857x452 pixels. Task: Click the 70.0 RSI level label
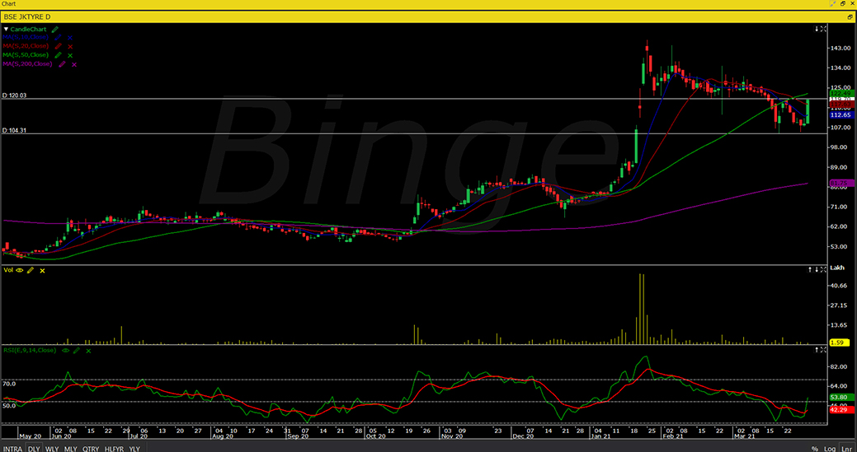(9, 384)
